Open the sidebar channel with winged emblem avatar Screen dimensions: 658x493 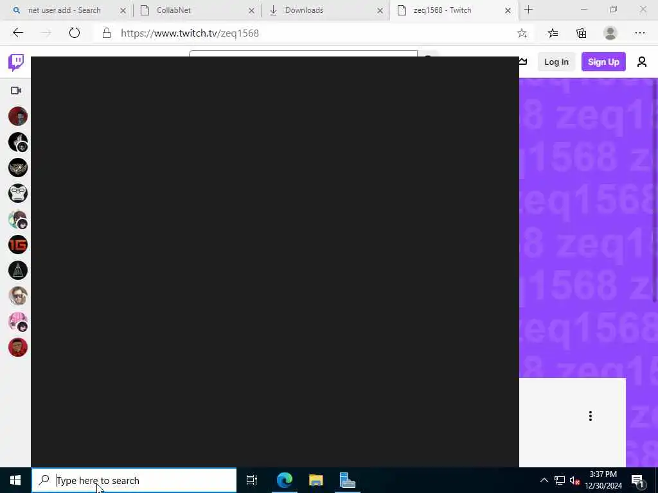coord(17,168)
